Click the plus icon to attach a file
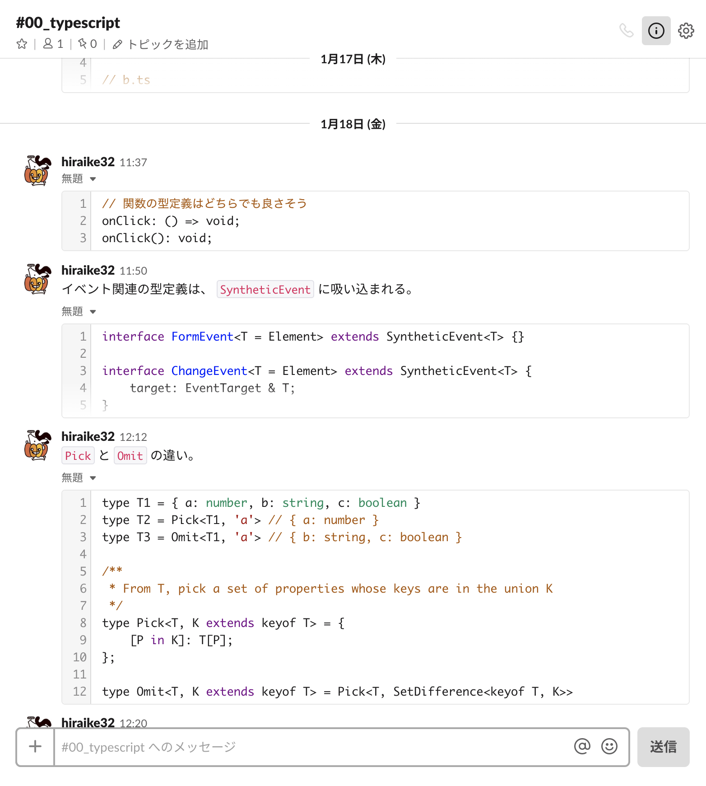The image size is (706, 786). 35,747
